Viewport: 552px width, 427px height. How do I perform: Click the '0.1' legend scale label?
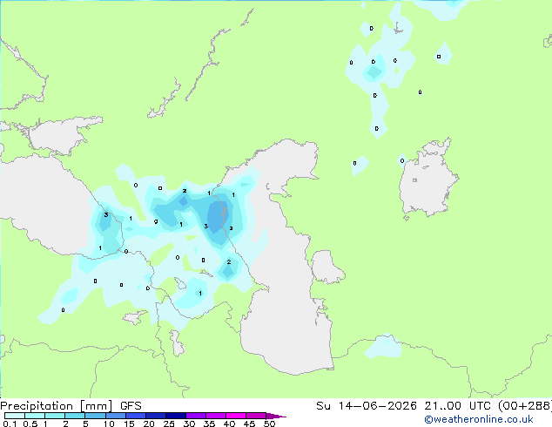[10, 424]
